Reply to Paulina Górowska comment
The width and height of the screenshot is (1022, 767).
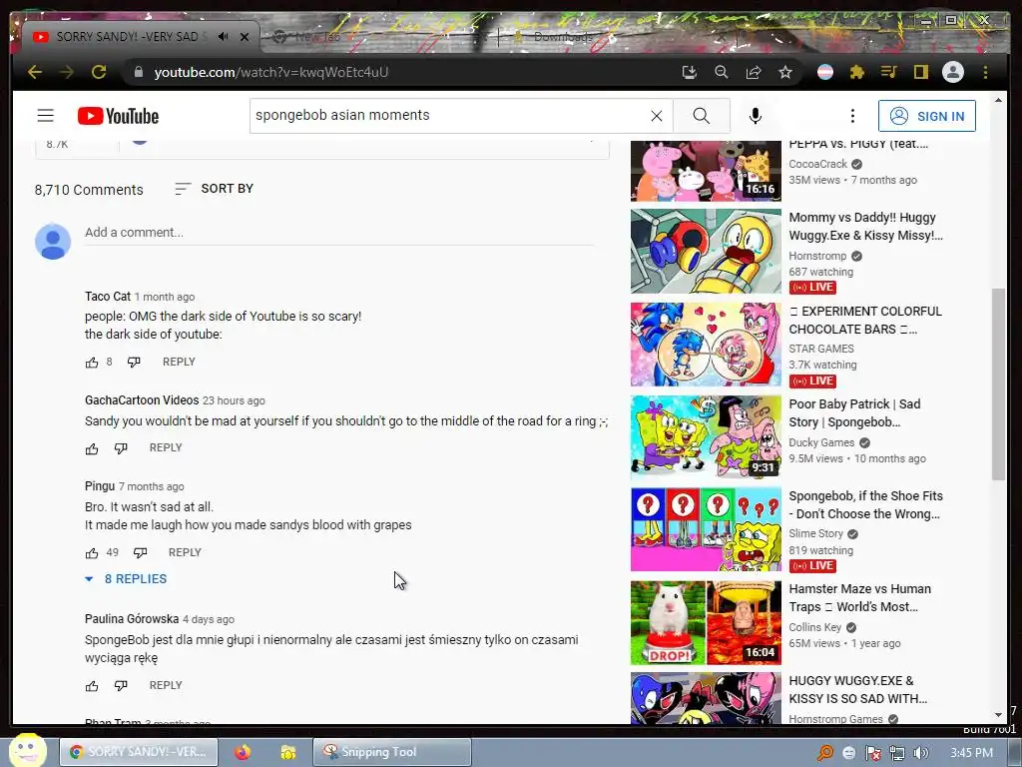[x=166, y=685]
